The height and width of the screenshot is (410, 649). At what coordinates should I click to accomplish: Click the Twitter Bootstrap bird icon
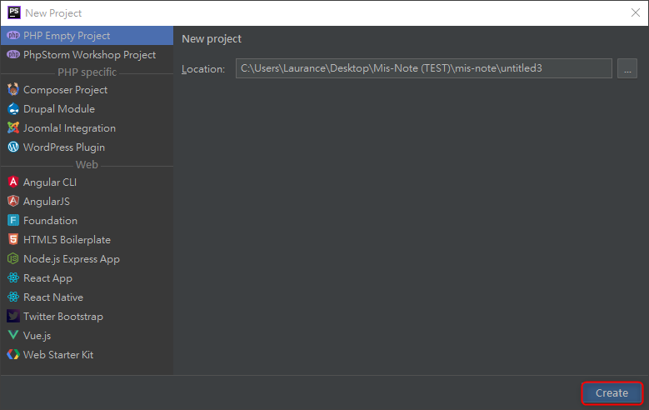(13, 316)
